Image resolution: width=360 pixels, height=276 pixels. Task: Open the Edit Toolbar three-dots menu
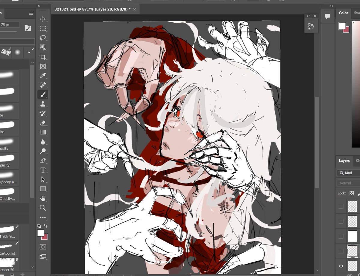(x=43, y=217)
